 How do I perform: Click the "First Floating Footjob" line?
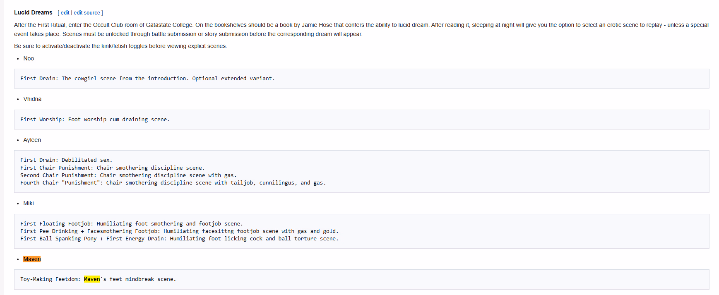tap(131, 224)
